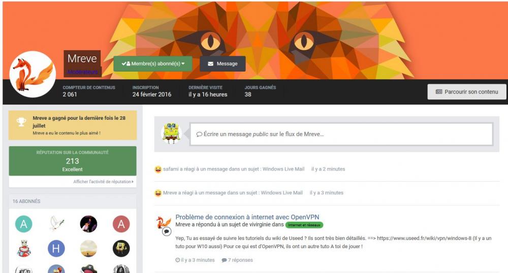The height and width of the screenshot is (273, 508).
Task: Open the Membre(s) abonné(s) dropdown
Action: pyautogui.click(x=153, y=64)
